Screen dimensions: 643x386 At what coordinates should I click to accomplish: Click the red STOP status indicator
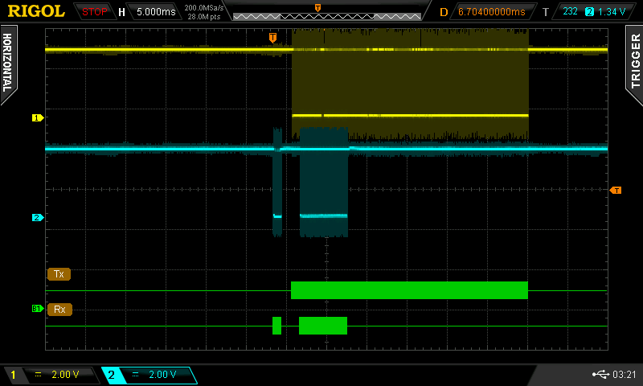95,12
